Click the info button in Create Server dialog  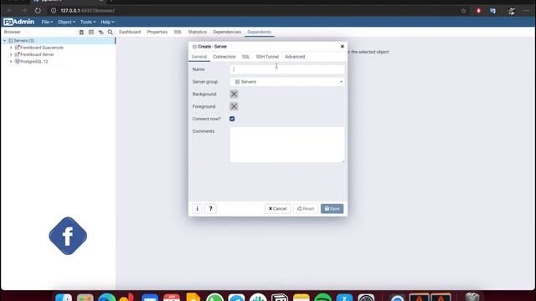click(x=198, y=208)
